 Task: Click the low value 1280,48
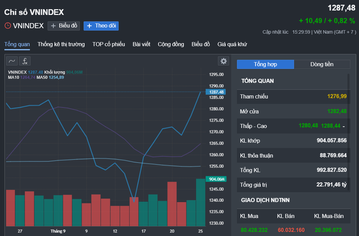pos(308,125)
